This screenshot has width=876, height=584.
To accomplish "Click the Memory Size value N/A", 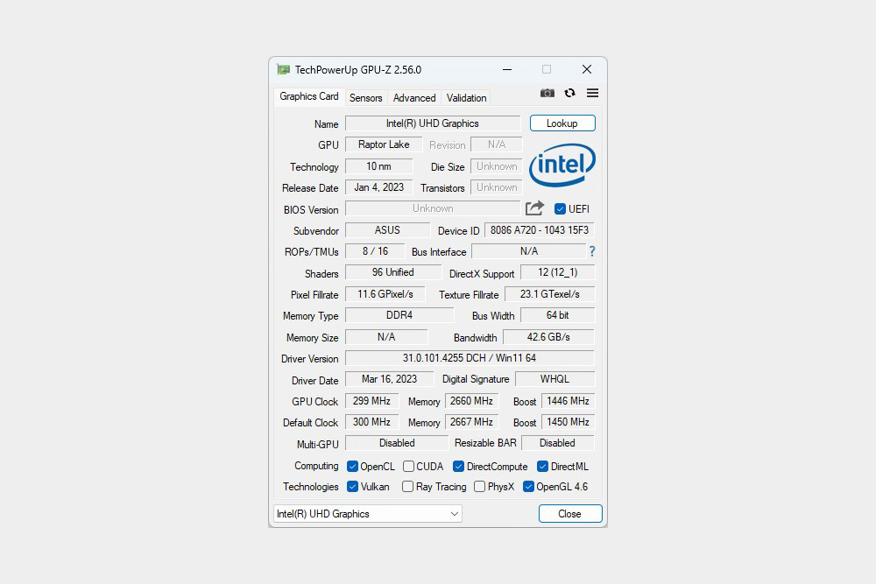I will coord(386,337).
